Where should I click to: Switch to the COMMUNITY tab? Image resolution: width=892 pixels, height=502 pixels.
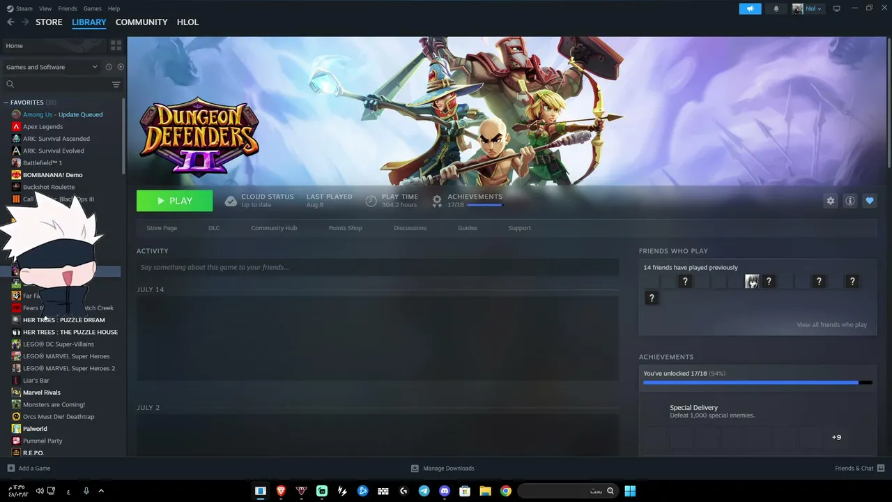pyautogui.click(x=141, y=22)
